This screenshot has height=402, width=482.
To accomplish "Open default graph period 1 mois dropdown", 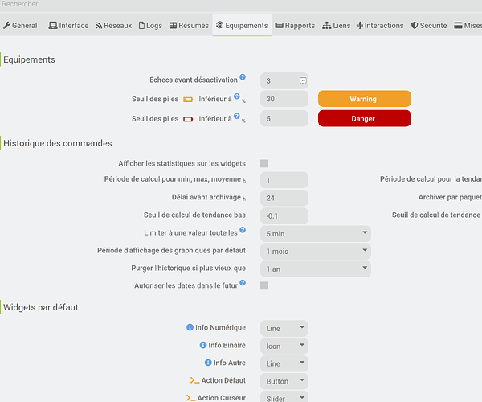I will pyautogui.click(x=316, y=252).
